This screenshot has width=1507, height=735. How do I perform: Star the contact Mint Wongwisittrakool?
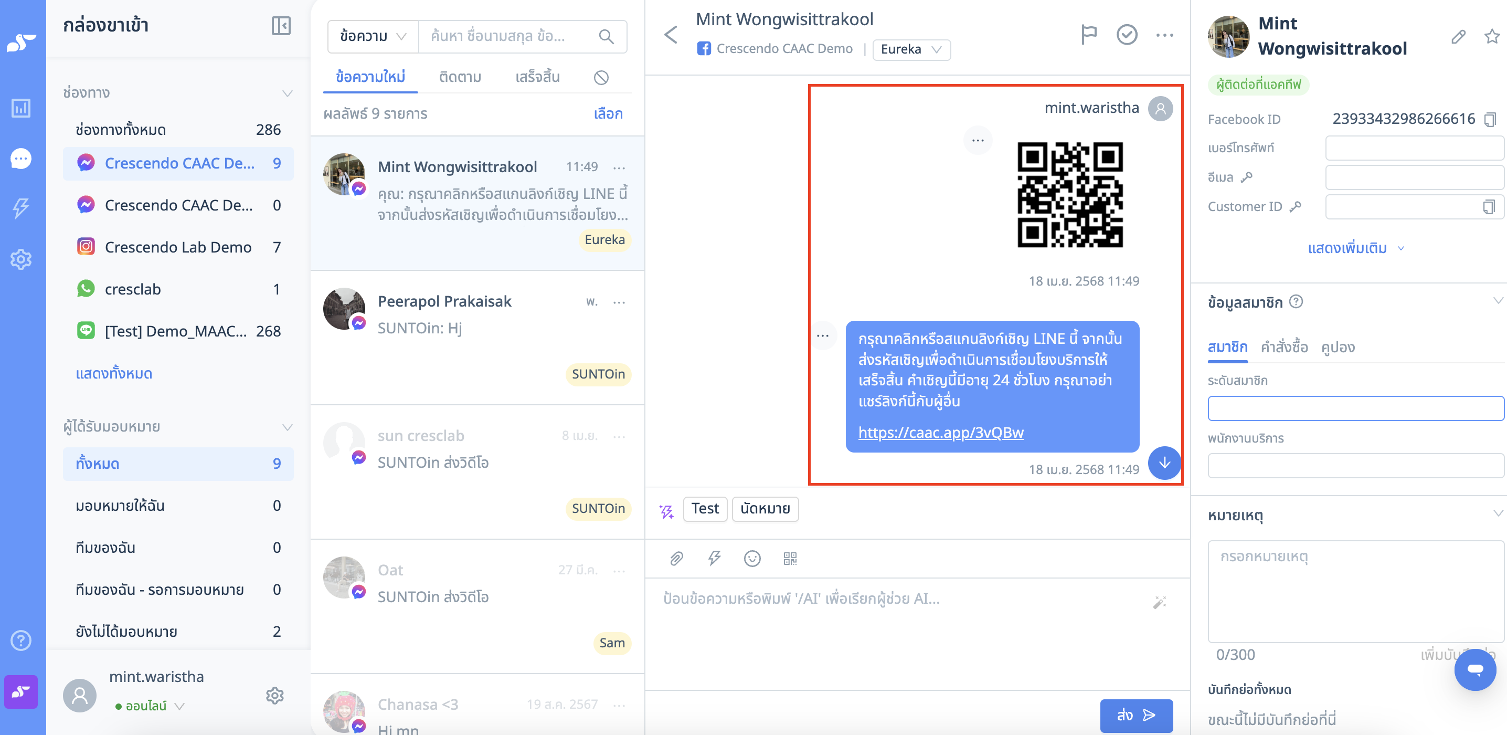[1492, 37]
